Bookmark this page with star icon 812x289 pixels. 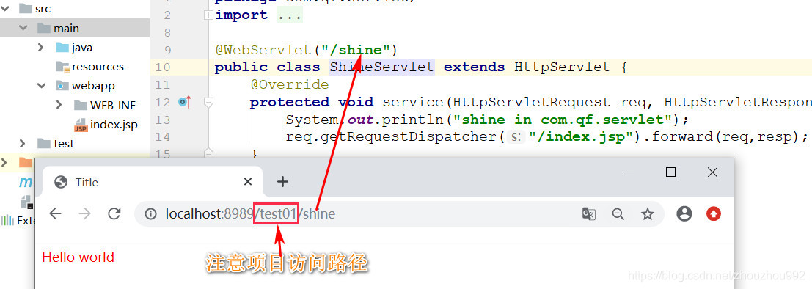tap(647, 214)
